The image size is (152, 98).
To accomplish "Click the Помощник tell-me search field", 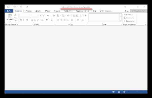I will [106, 11].
